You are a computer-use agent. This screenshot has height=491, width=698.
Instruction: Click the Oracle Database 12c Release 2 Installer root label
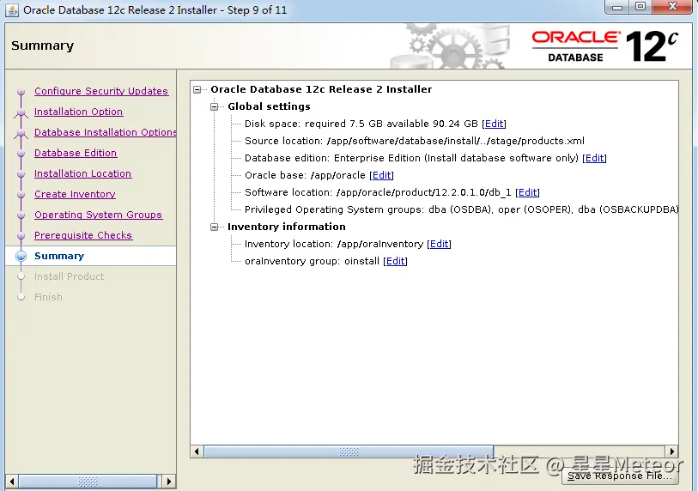tap(321, 89)
